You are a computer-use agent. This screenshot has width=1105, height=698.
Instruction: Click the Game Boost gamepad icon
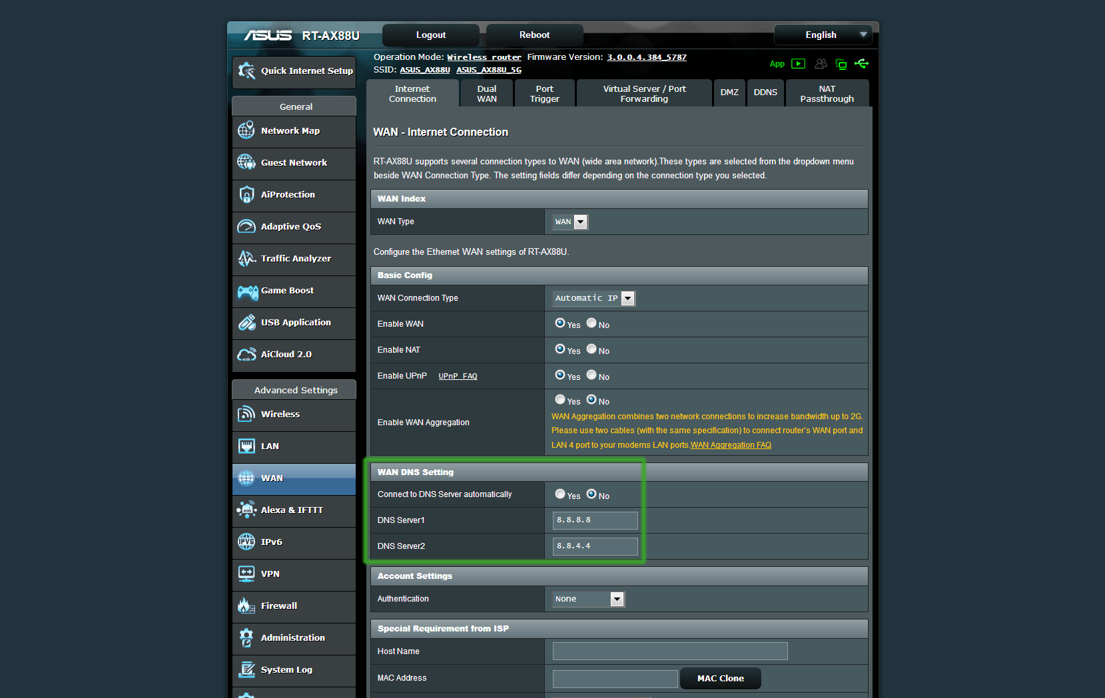tap(248, 291)
